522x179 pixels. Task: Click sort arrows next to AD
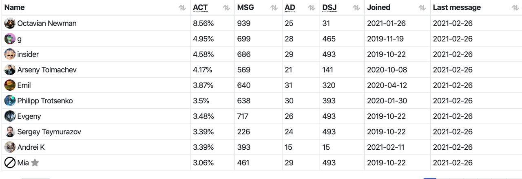(x=312, y=8)
